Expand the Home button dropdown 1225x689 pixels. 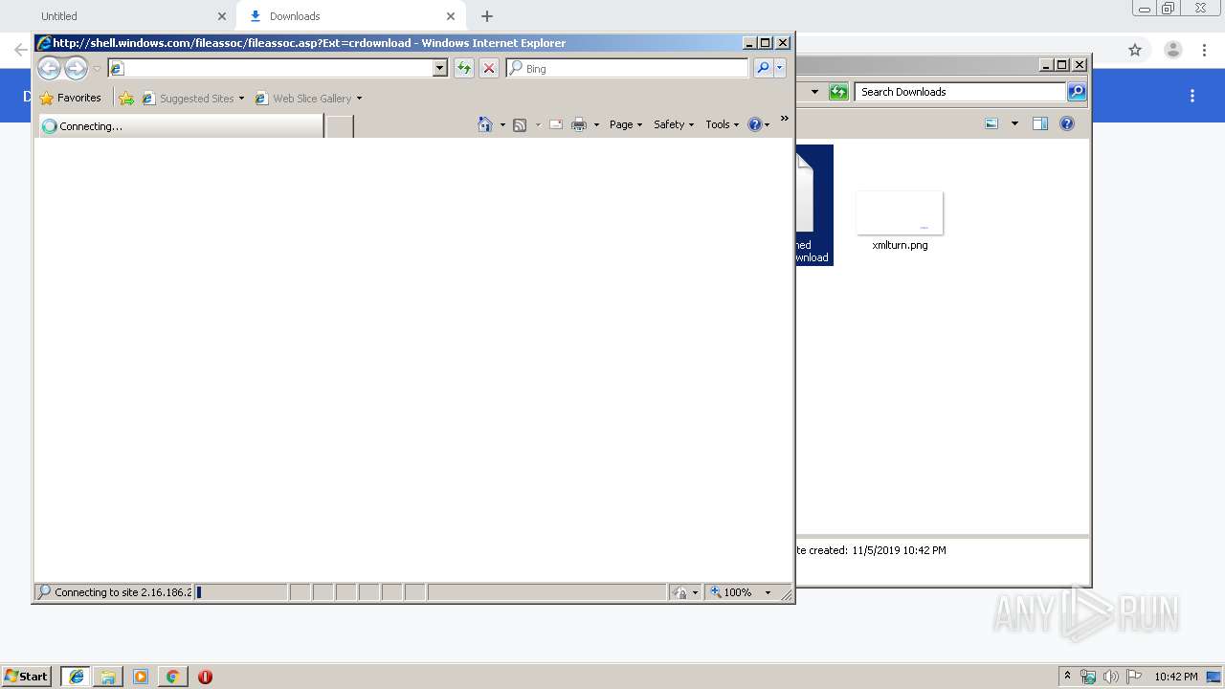[x=502, y=124]
